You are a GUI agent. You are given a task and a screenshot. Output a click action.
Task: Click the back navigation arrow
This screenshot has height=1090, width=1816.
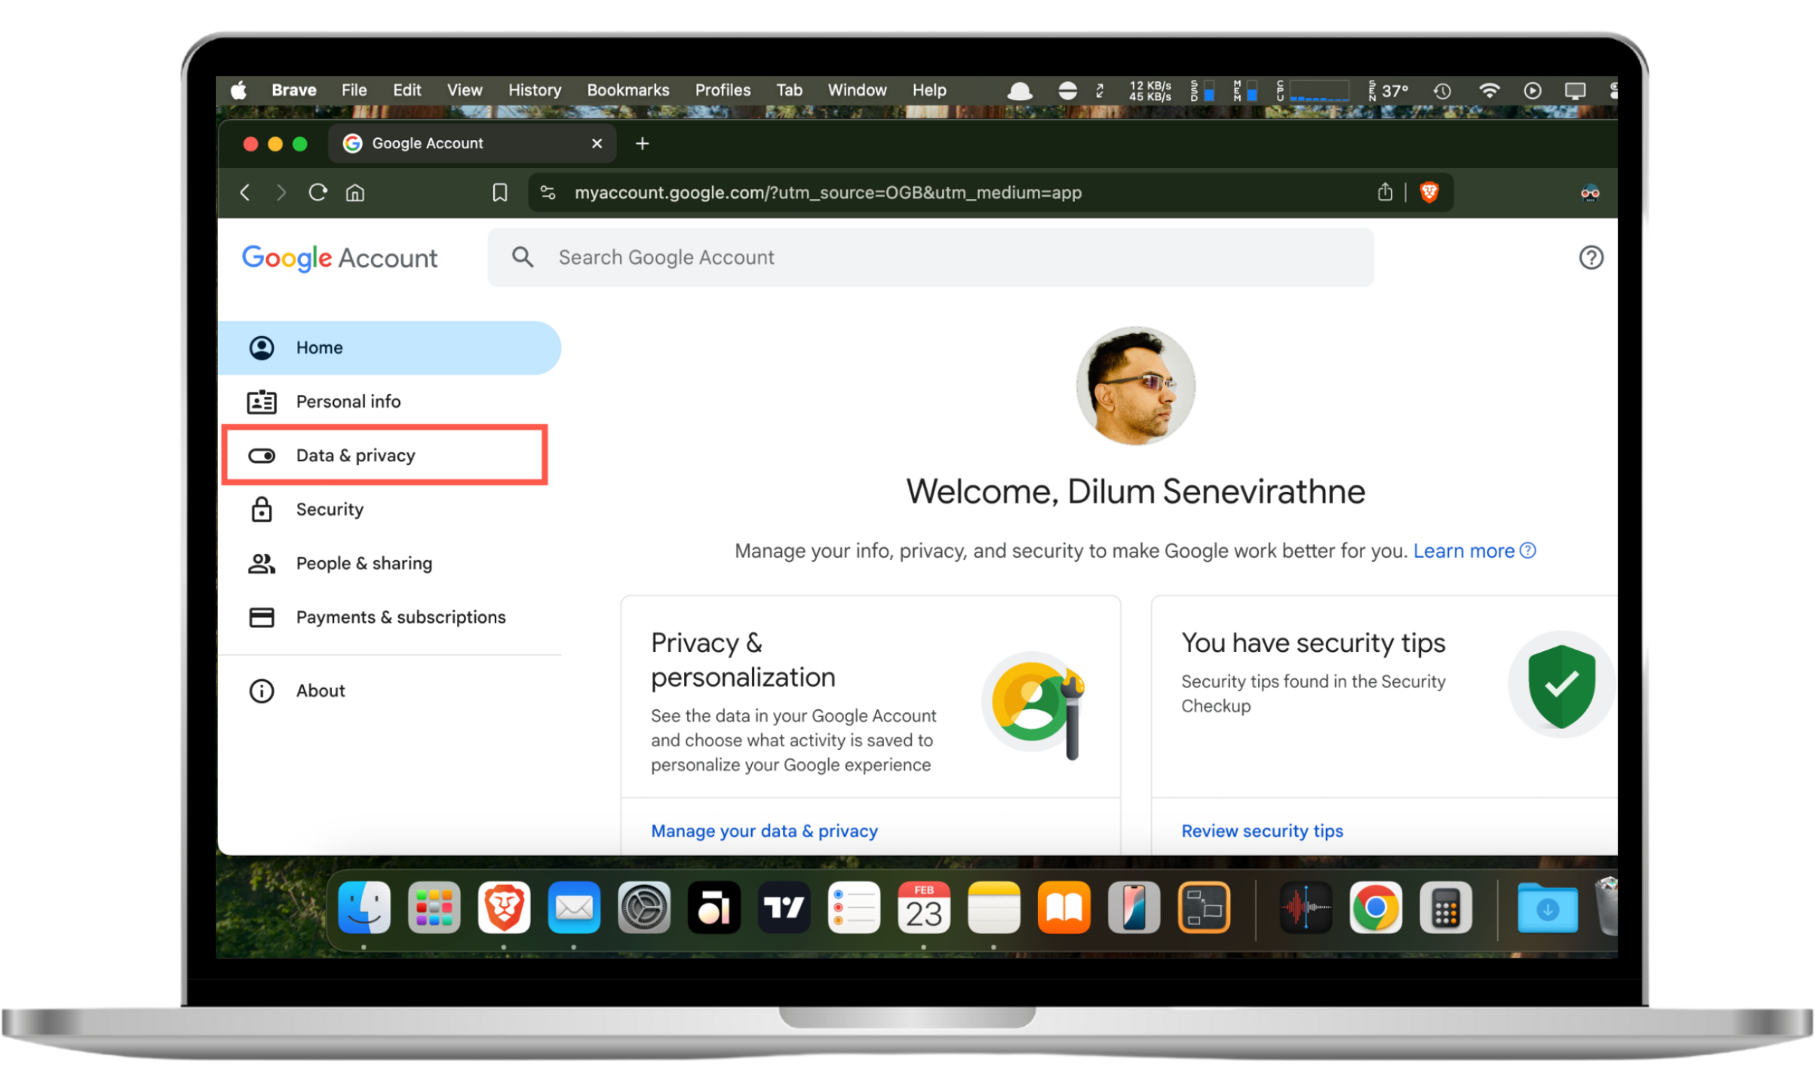[x=244, y=193]
